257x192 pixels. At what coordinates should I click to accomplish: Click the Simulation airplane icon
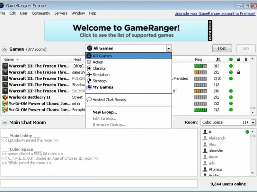(89, 75)
